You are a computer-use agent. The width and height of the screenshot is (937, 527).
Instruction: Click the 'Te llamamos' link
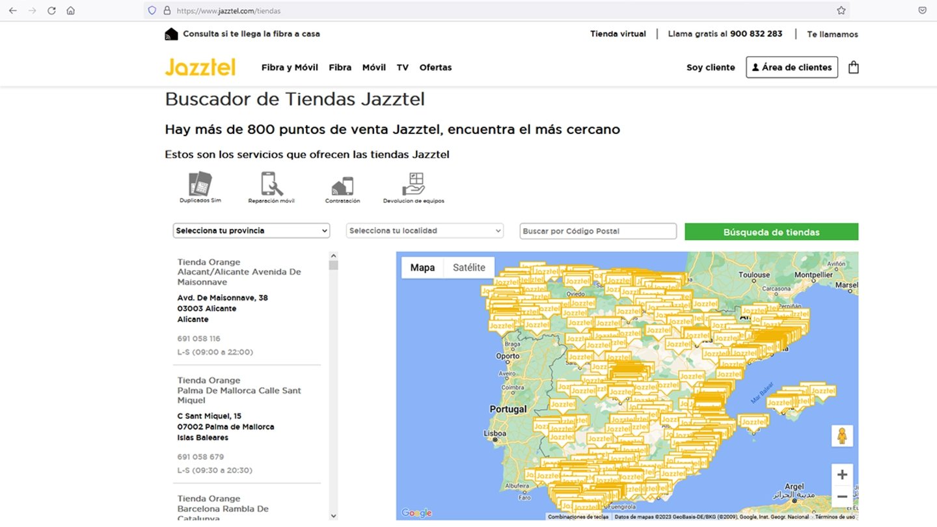[832, 34]
